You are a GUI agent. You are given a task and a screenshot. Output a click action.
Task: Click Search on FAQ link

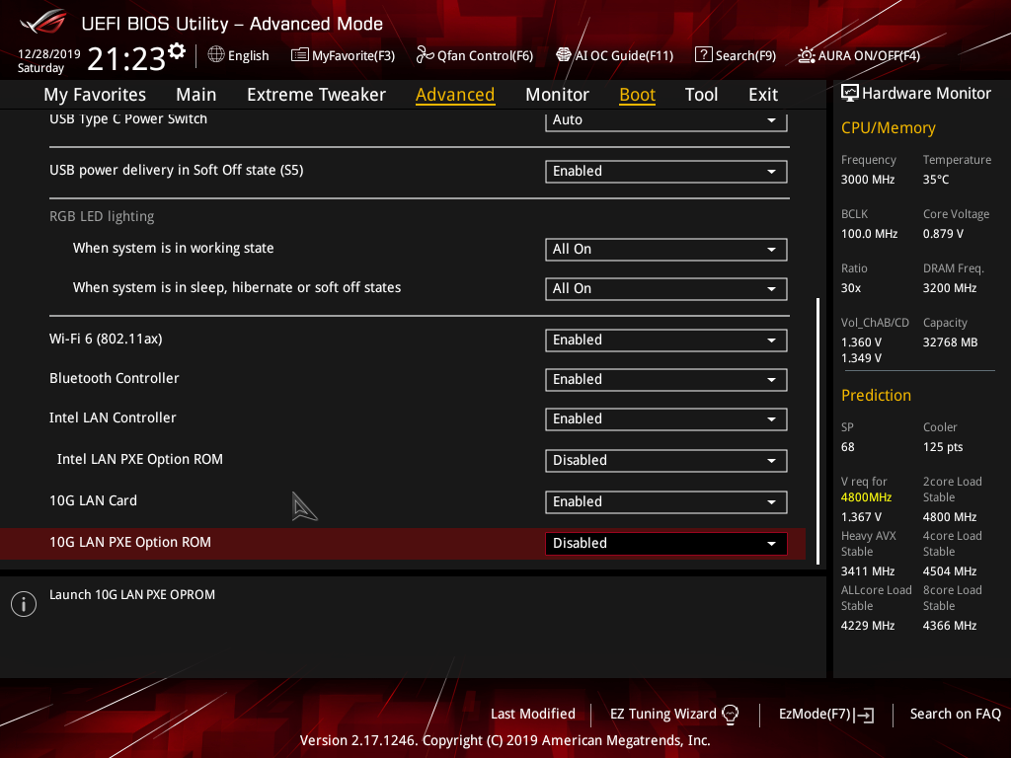(955, 715)
